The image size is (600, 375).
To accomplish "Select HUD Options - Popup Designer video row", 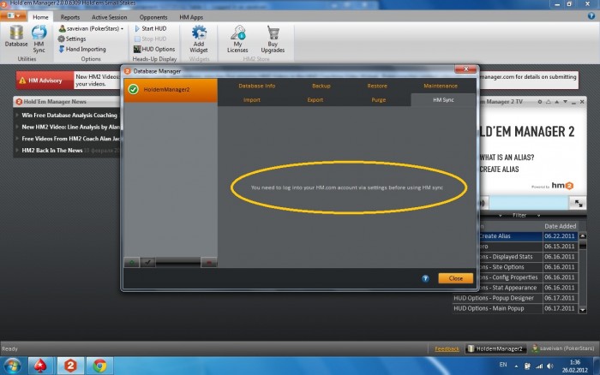I will [x=515, y=298].
